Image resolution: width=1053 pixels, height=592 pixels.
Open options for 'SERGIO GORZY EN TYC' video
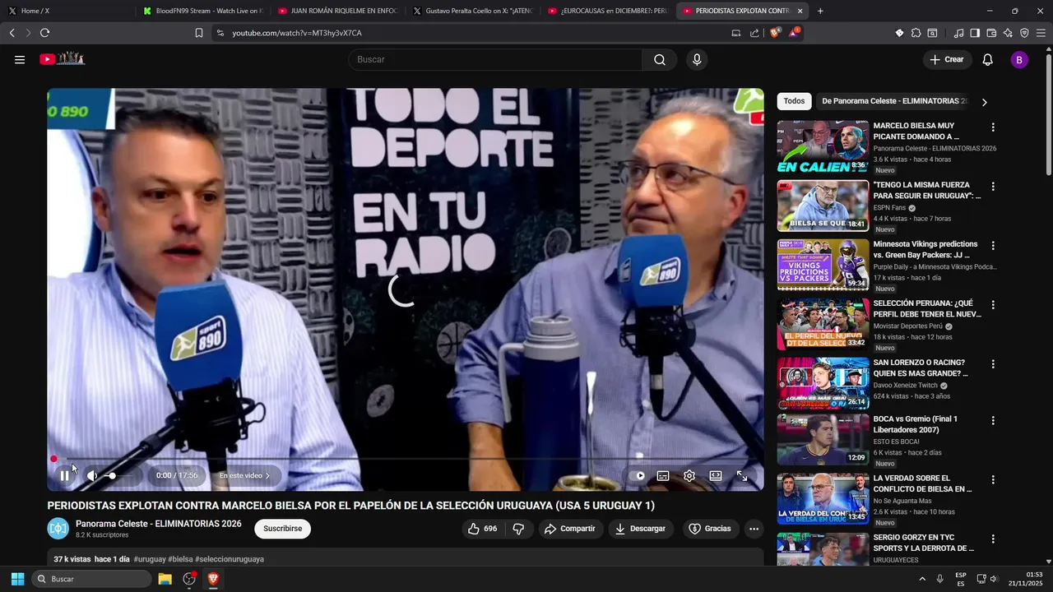pos(993,539)
